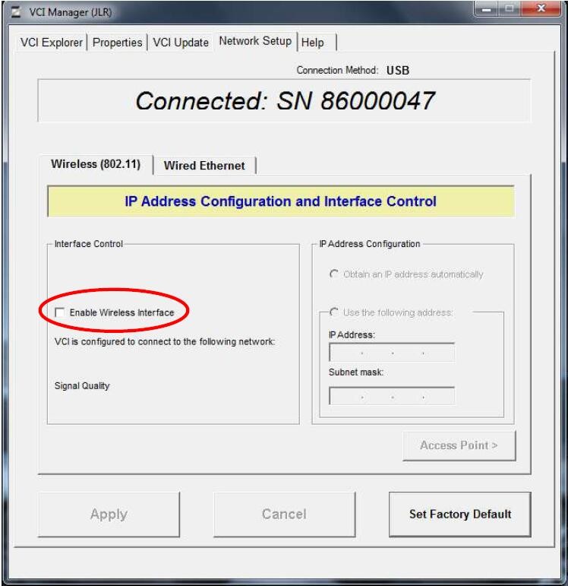The height and width of the screenshot is (586, 568).
Task: Click the Cancel button
Action: coord(284,515)
